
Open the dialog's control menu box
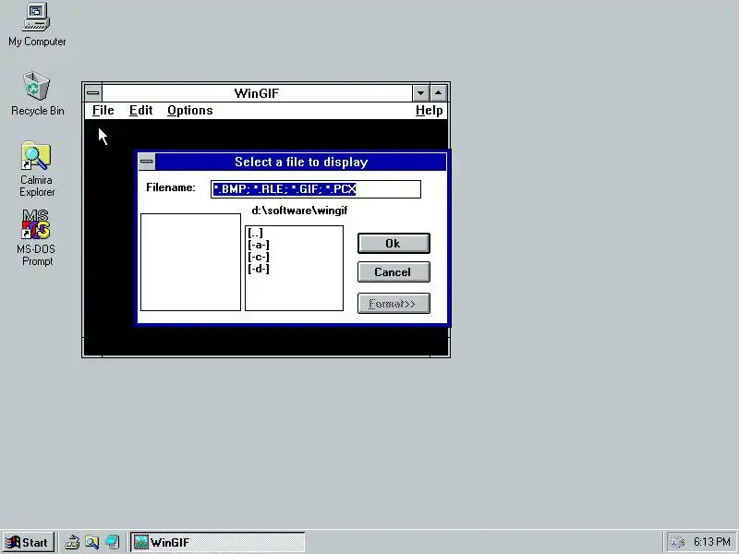click(147, 162)
